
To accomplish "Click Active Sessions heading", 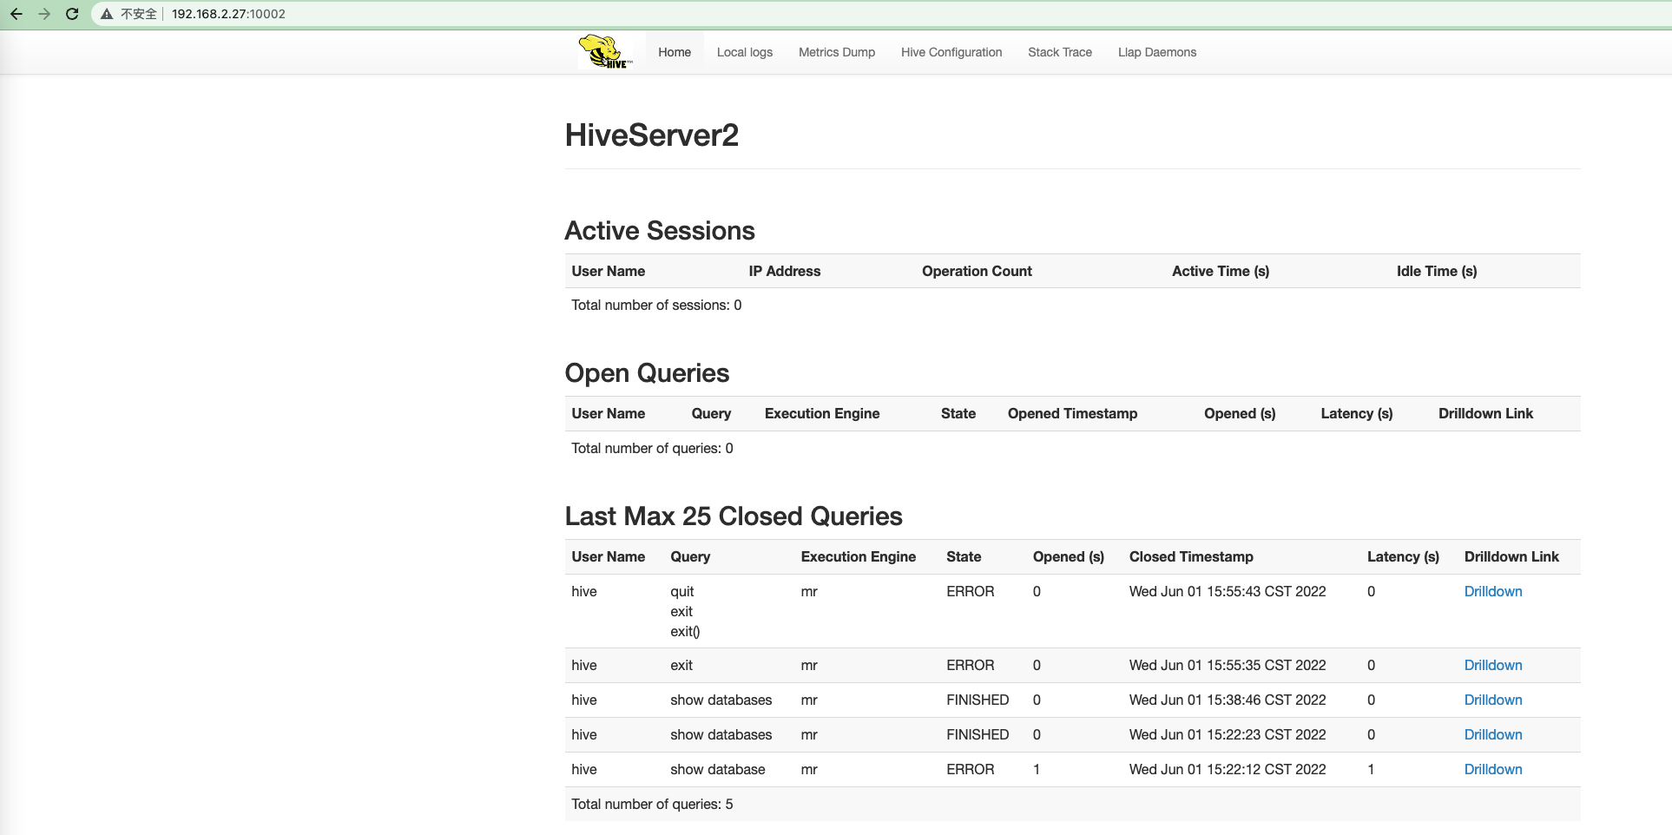I will click(x=660, y=231).
